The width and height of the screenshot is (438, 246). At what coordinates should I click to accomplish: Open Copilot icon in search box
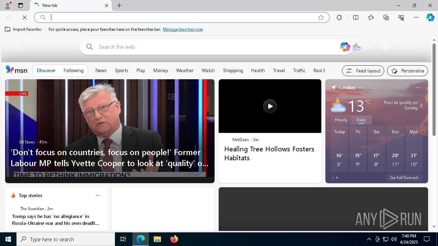[345, 47]
